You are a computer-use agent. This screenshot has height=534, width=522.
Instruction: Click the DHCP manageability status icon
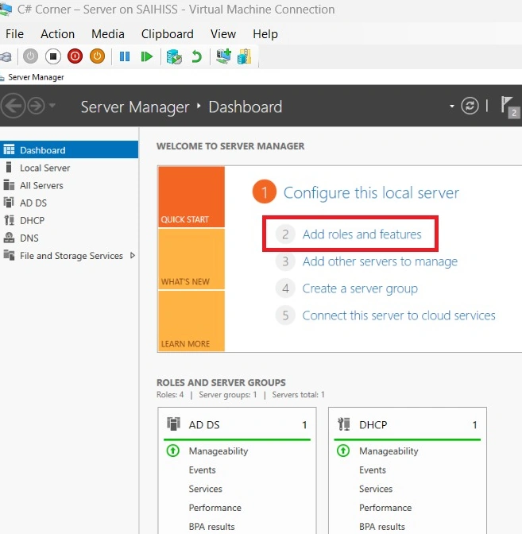(343, 451)
